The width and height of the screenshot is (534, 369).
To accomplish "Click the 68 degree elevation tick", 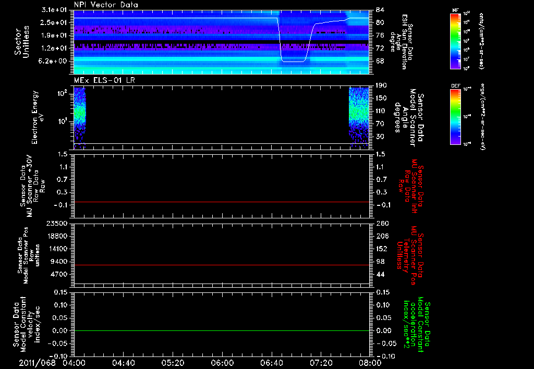I will [x=380, y=61].
